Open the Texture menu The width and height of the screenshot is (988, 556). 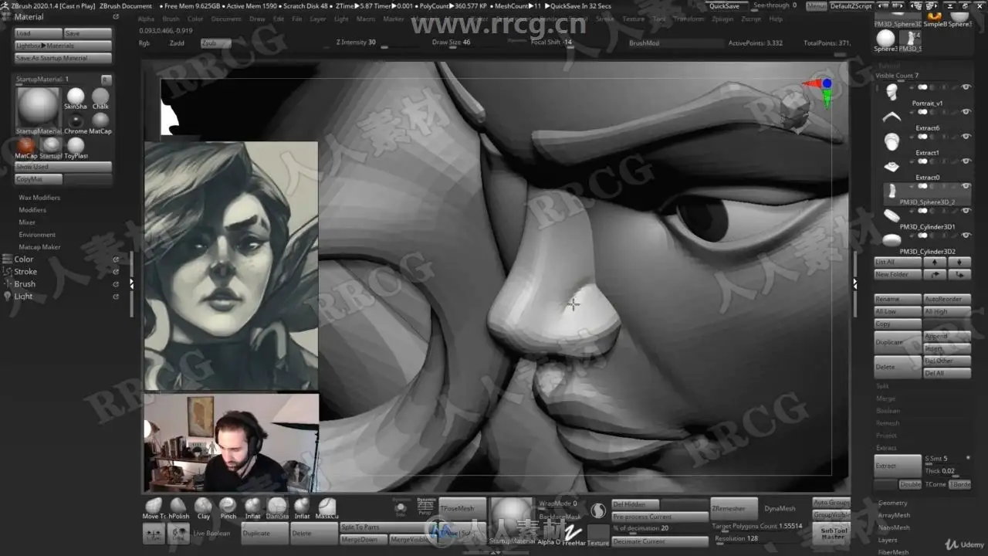click(634, 19)
